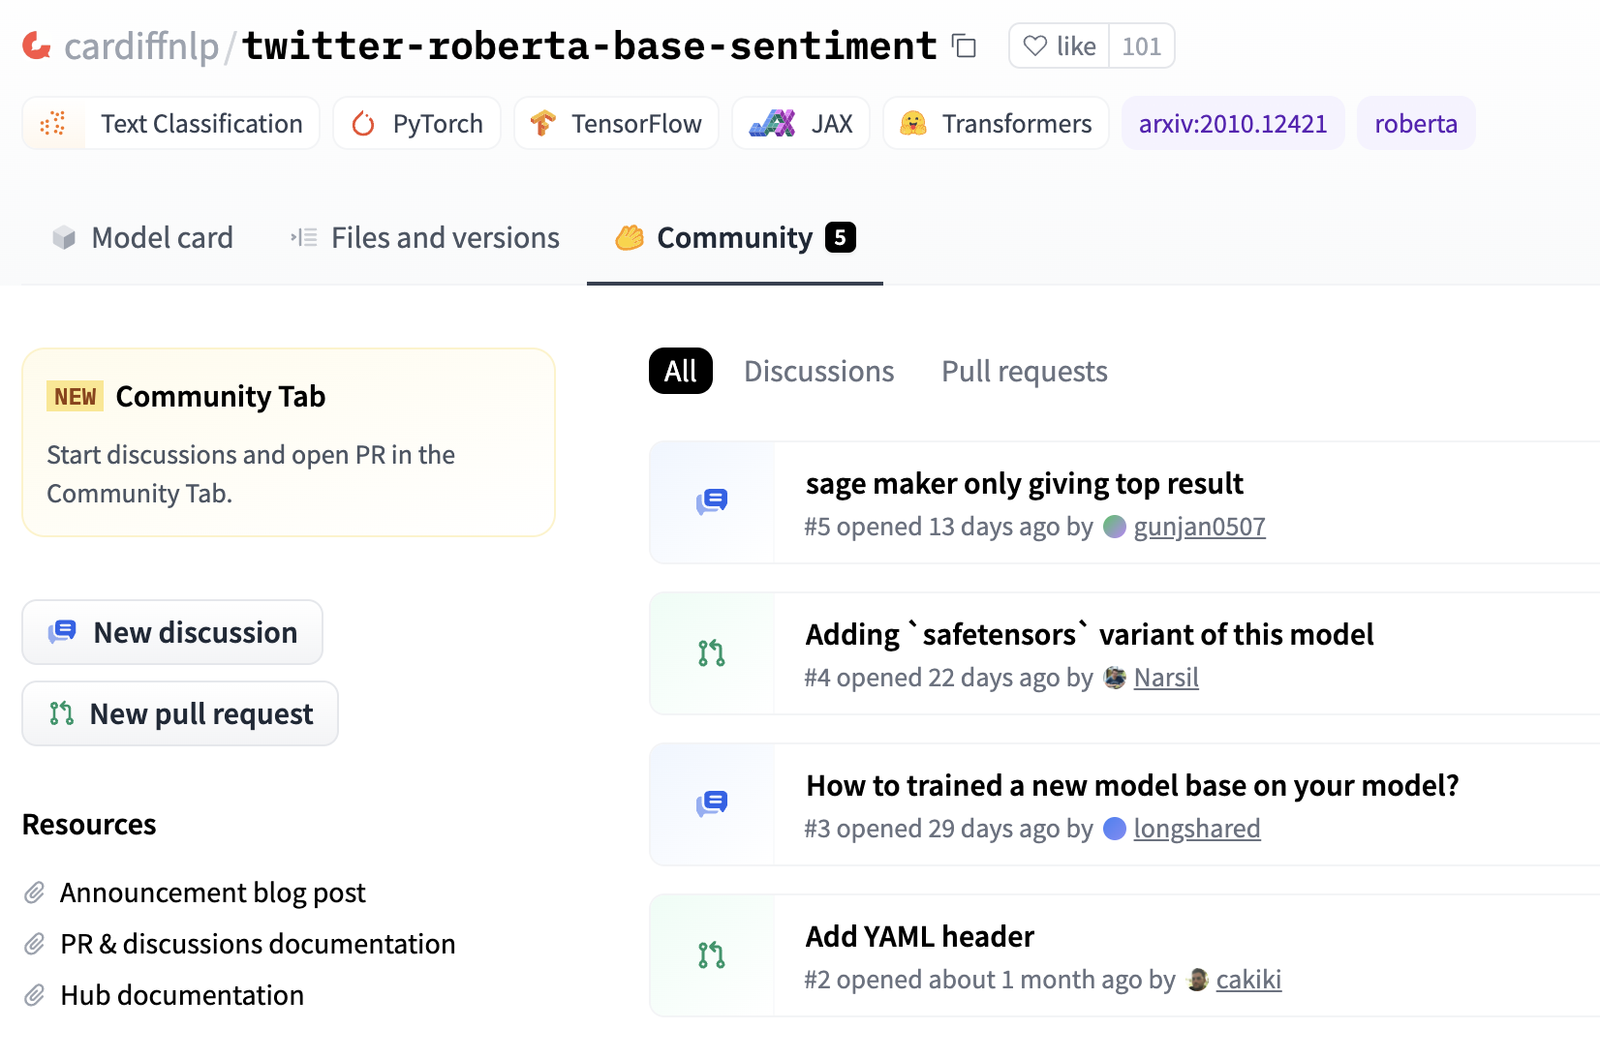Click longshared's avatar icon

tap(1115, 828)
